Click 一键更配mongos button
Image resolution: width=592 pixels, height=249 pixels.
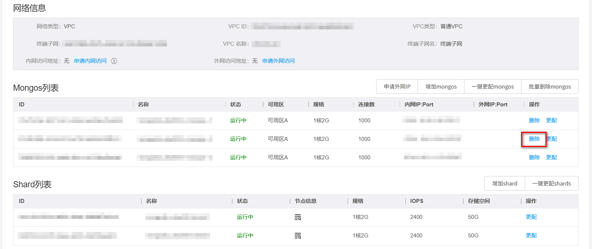(492, 87)
